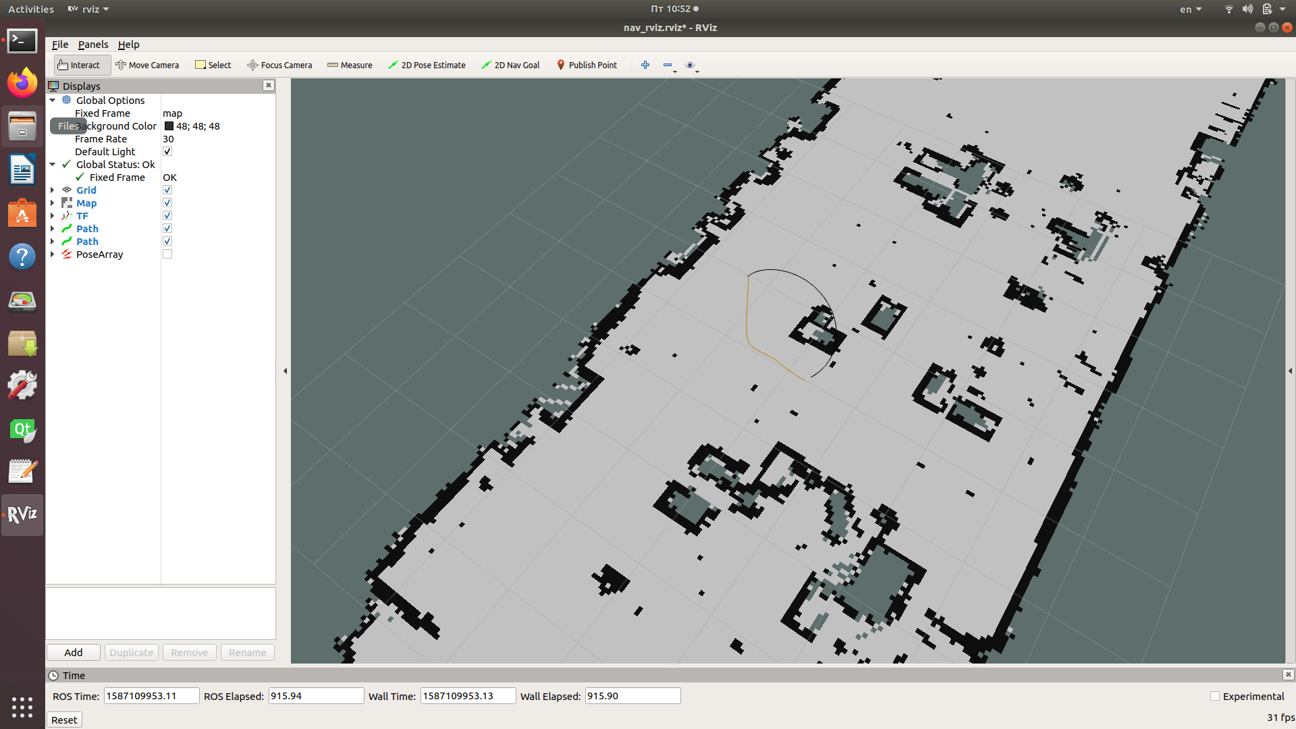
Task: Click the ROS Elapsed field
Action: click(x=316, y=695)
